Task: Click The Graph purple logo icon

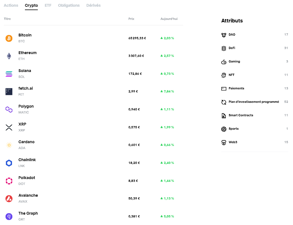Action: [x=9, y=217]
